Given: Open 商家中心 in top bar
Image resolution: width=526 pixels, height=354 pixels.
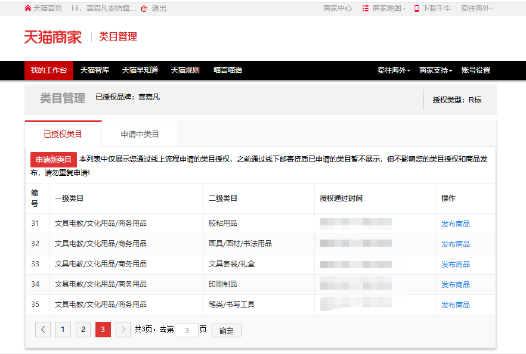Looking at the screenshot, I should point(338,8).
